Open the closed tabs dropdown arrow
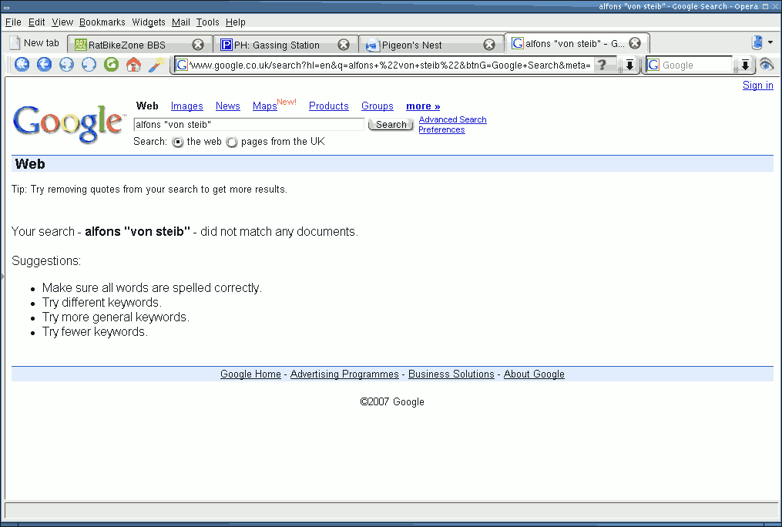 point(770,43)
